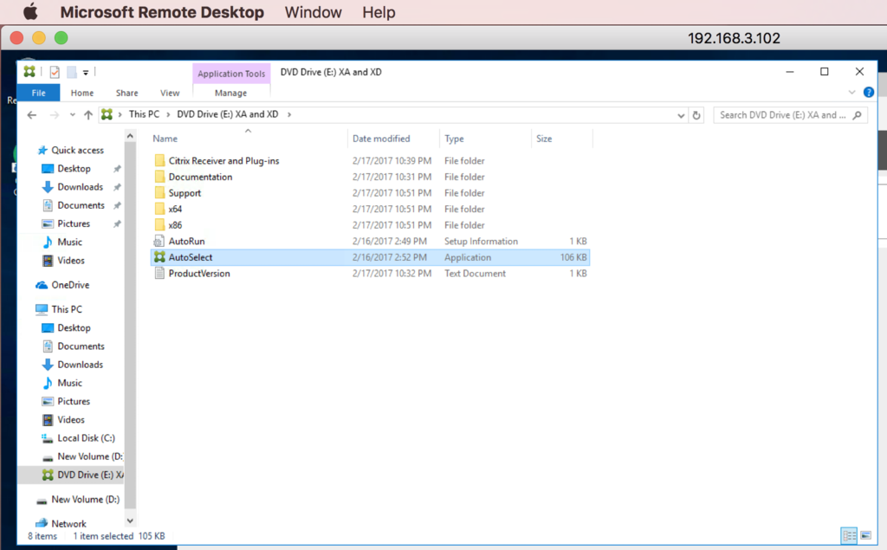
Task: Open Music under This PC
Action: tap(69, 383)
